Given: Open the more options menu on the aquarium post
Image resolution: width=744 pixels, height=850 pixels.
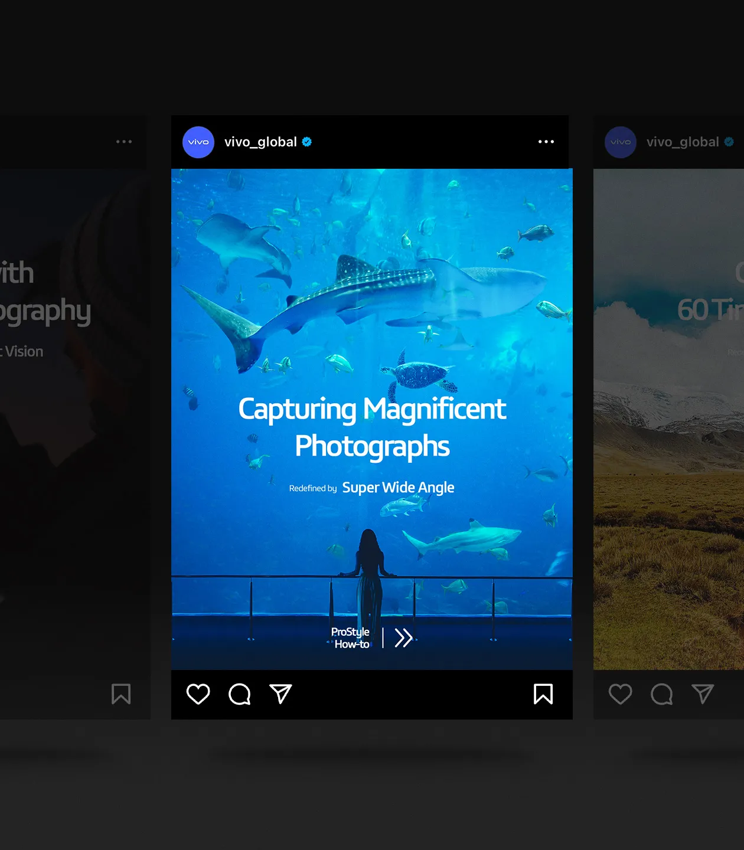Looking at the screenshot, I should pyautogui.click(x=546, y=142).
